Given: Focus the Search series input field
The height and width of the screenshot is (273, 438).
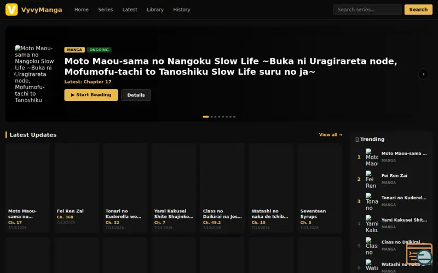Looking at the screenshot, I should (367, 9).
